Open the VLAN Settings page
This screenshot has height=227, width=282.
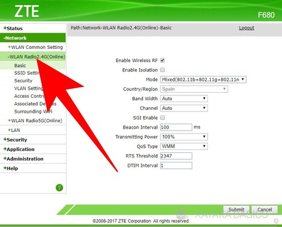[x=28, y=88]
